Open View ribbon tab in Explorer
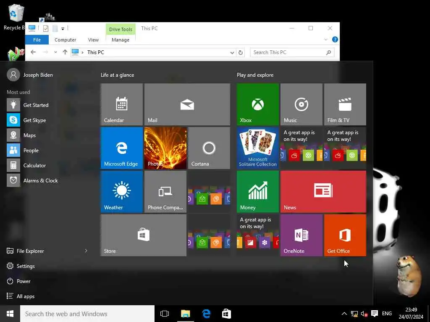The height and width of the screenshot is (322, 430). pos(93,40)
